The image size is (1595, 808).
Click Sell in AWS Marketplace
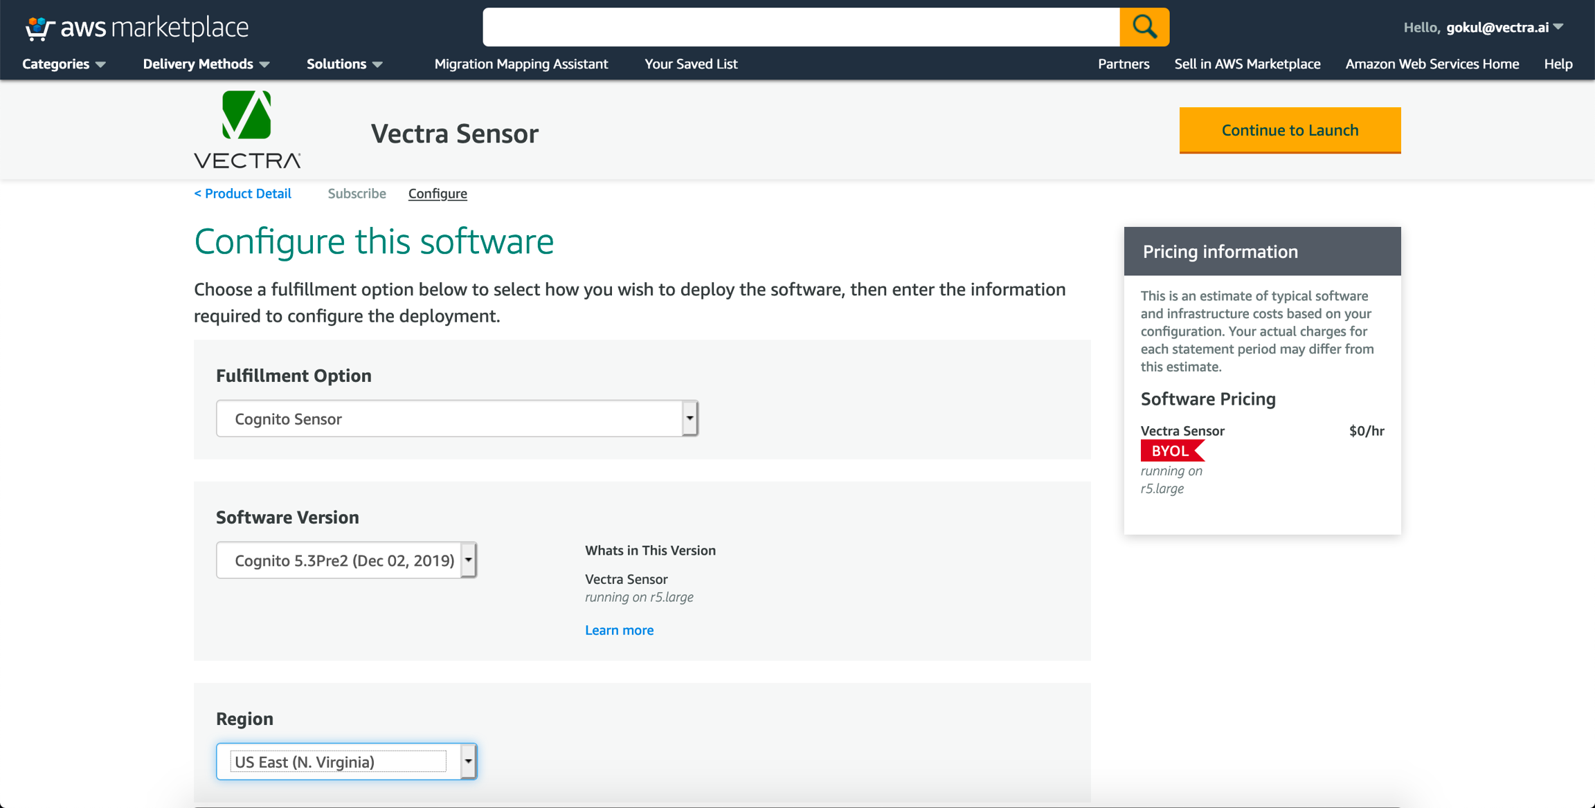point(1247,64)
